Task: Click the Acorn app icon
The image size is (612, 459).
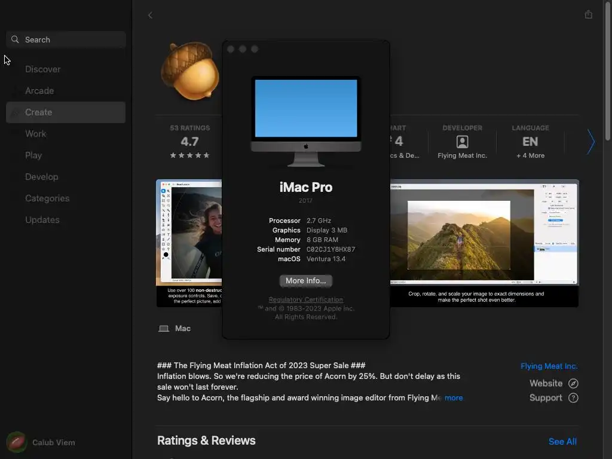Action: (x=191, y=71)
